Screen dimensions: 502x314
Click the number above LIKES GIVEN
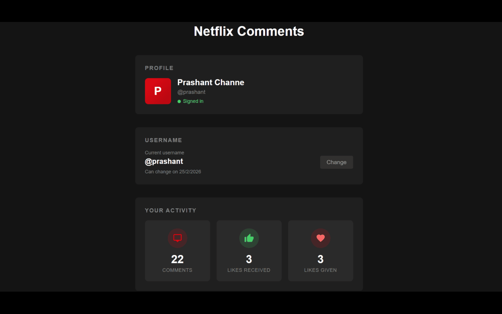pyautogui.click(x=320, y=259)
